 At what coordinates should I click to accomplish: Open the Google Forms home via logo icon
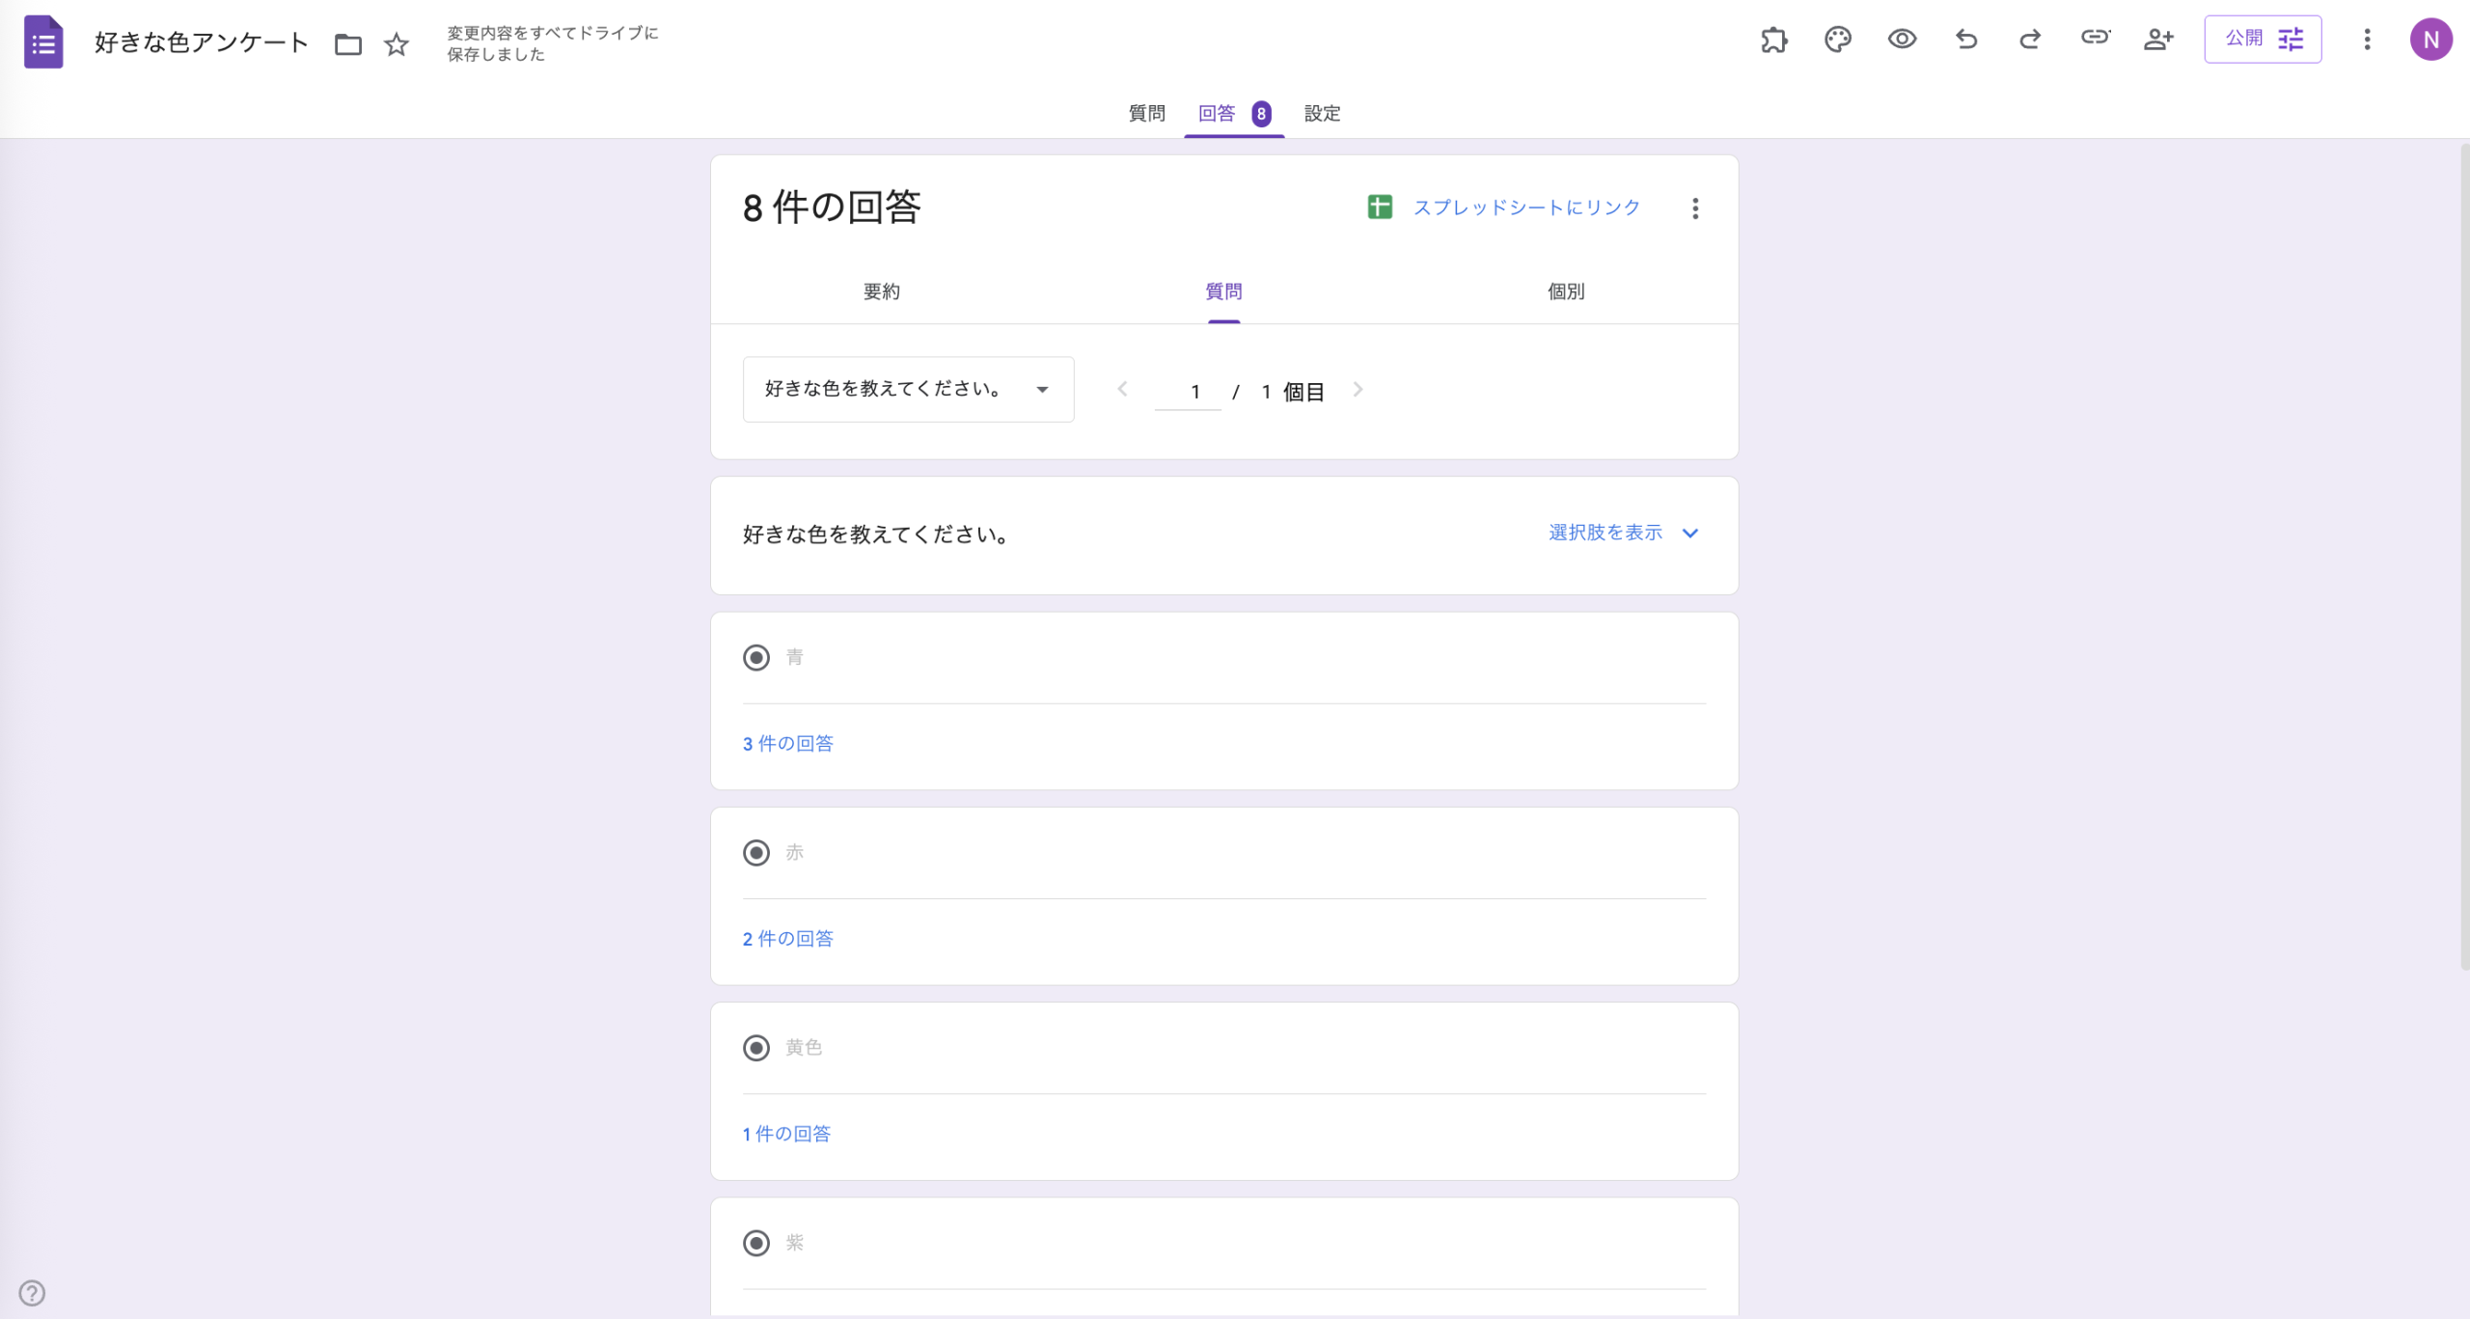(42, 41)
